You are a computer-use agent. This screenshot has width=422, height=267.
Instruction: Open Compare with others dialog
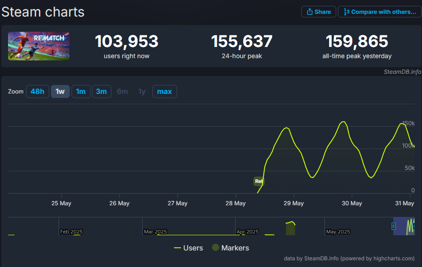[x=380, y=12]
